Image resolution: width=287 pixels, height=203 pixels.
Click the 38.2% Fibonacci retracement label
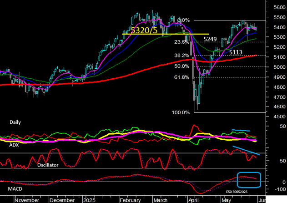pos(182,56)
